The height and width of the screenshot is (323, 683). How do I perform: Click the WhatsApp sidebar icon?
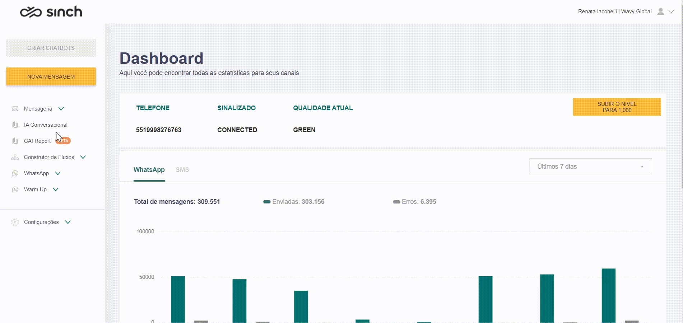tap(15, 173)
